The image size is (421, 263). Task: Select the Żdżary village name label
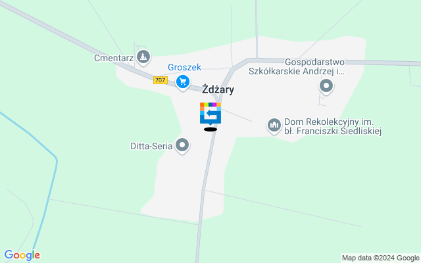point(218,89)
